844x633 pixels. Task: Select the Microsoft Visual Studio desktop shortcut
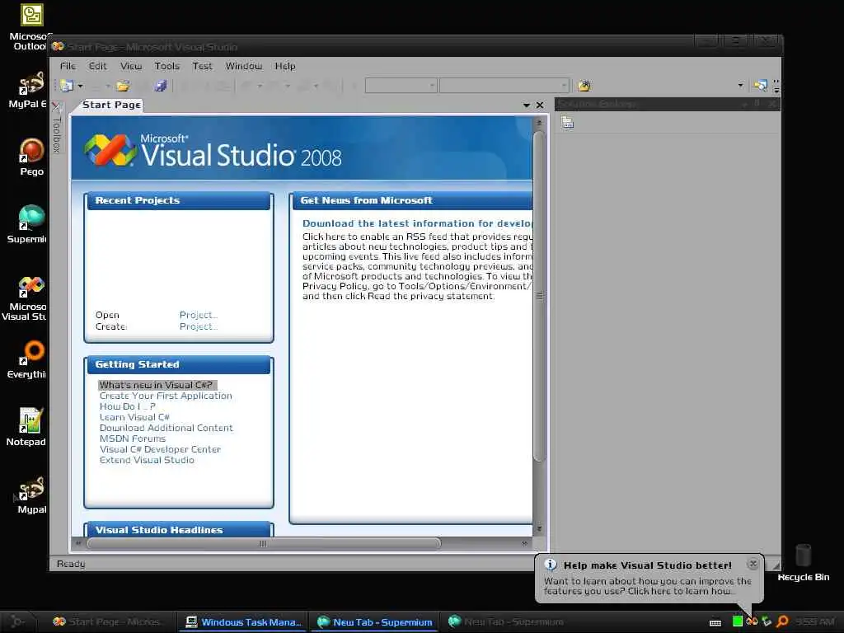(26, 298)
